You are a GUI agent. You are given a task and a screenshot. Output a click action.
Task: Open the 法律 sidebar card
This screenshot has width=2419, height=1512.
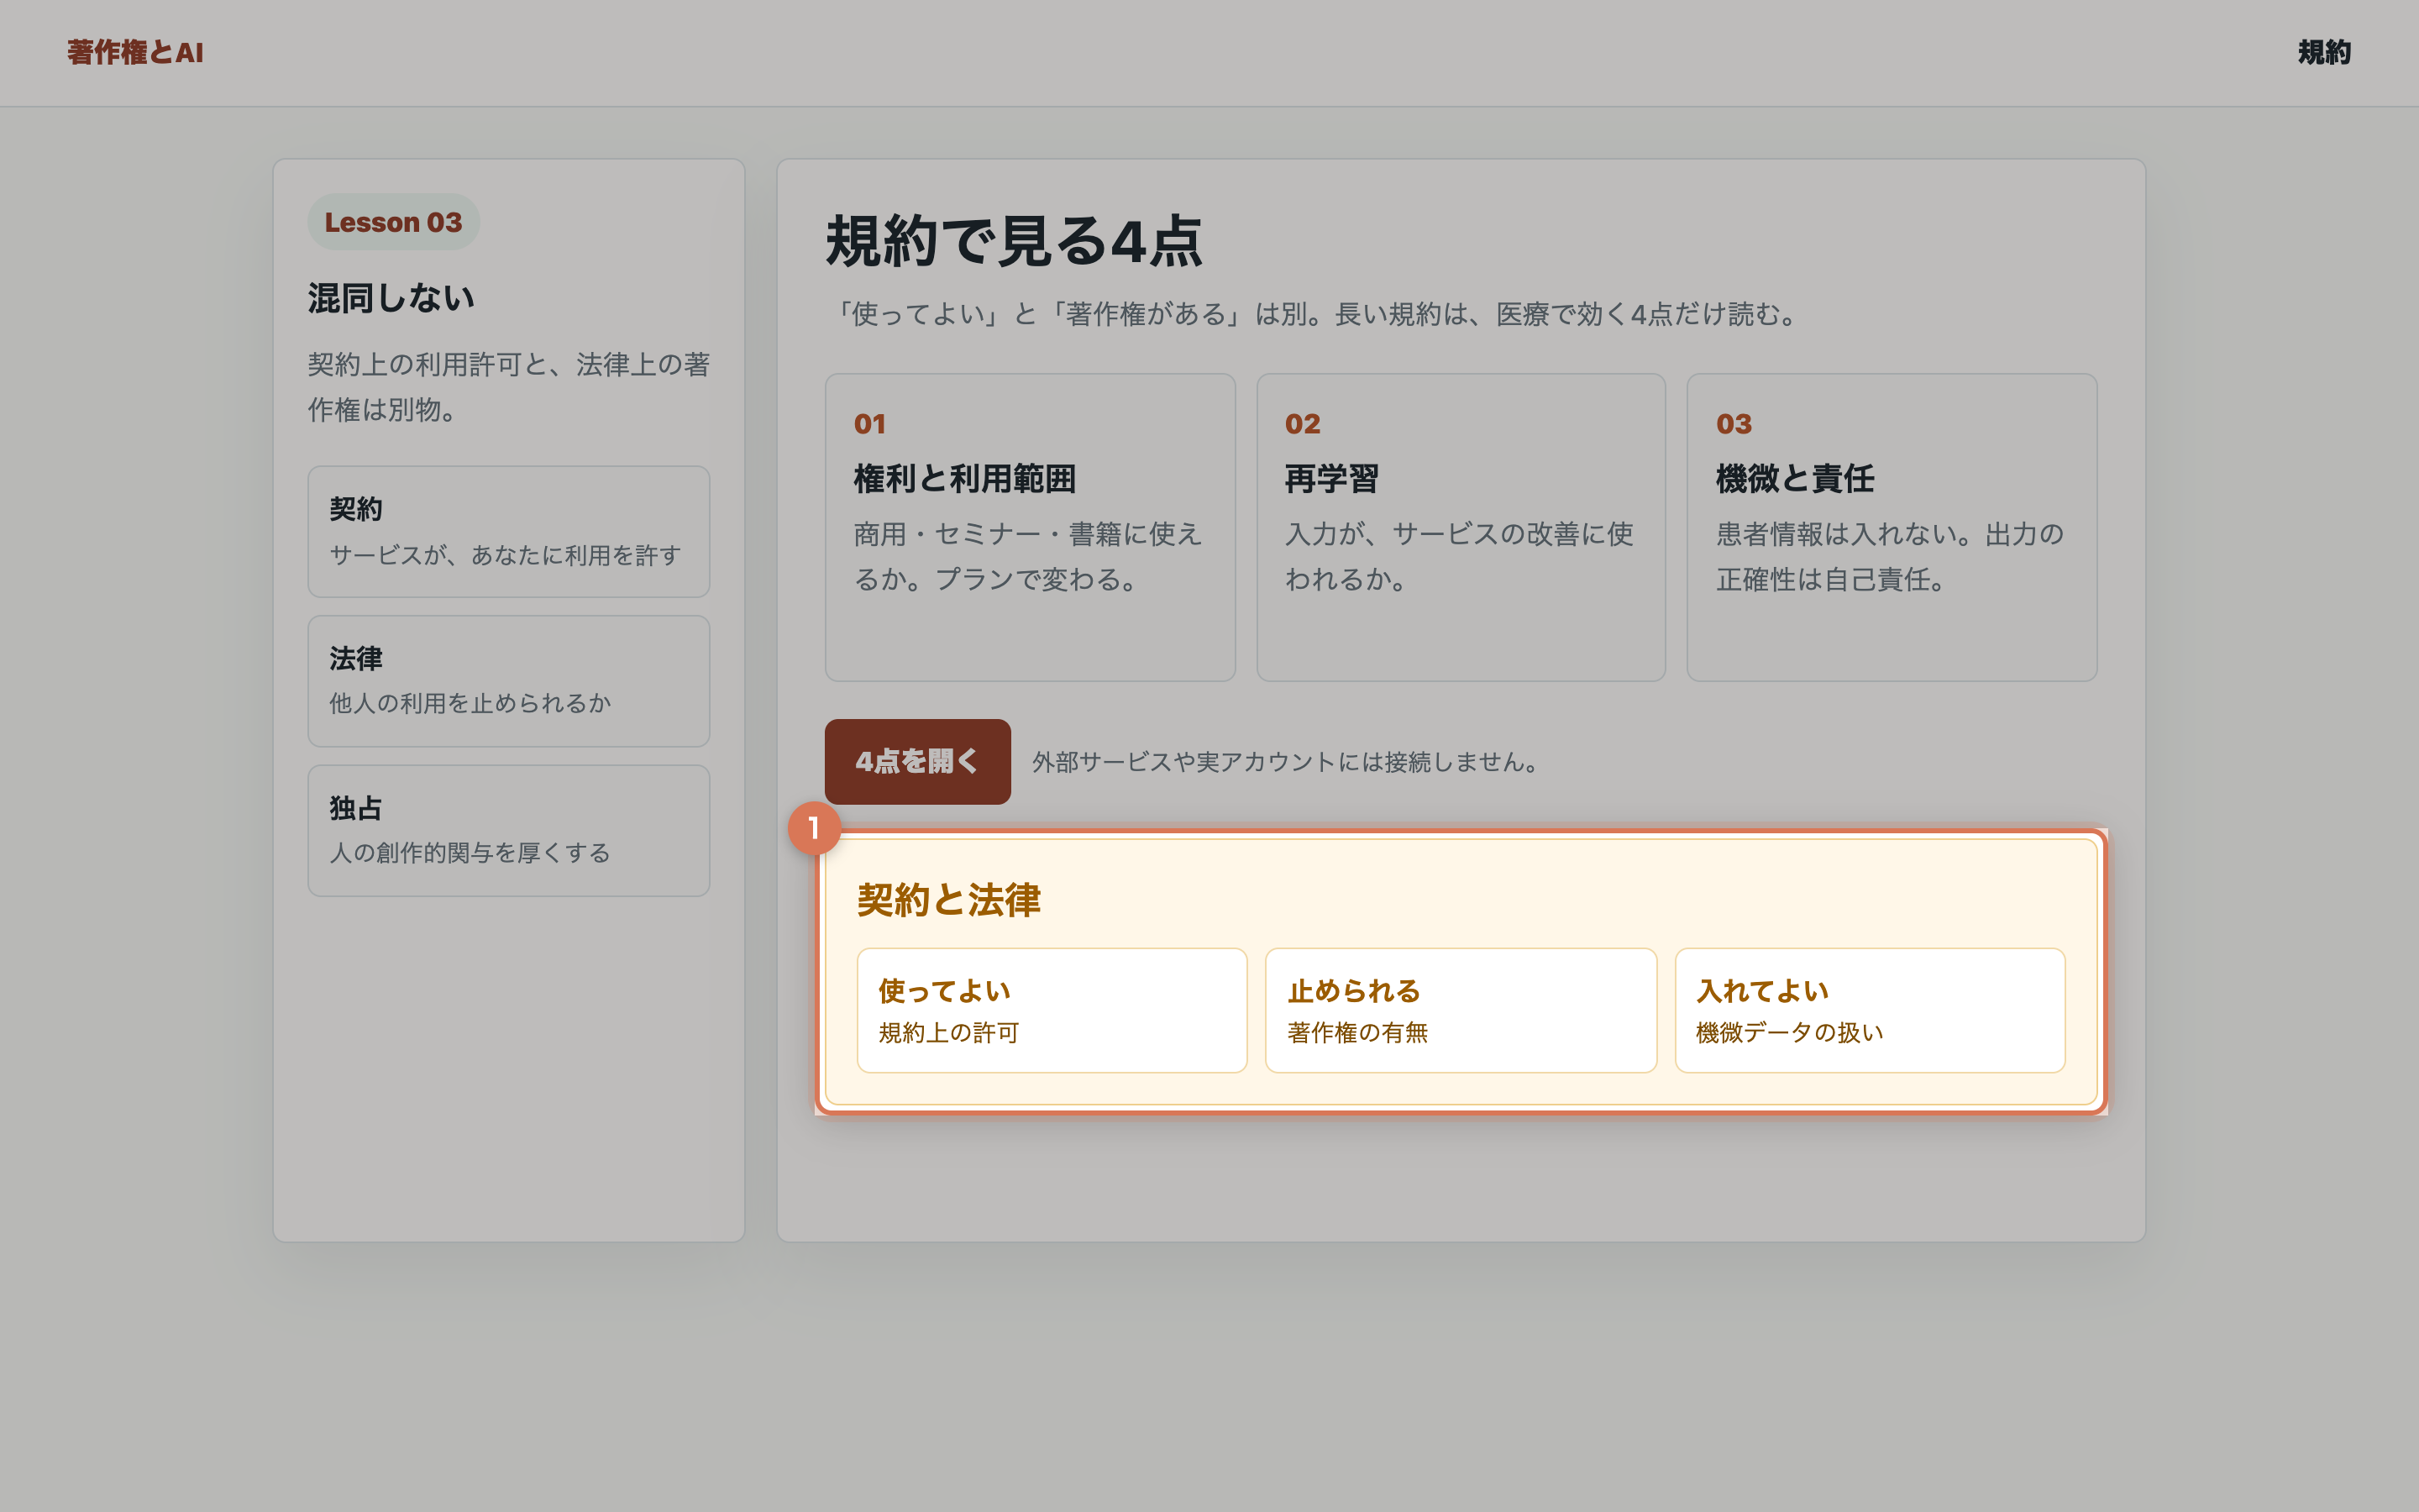tap(509, 681)
